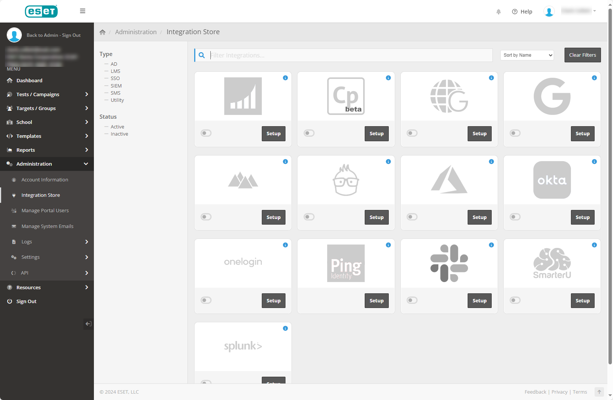The image size is (613, 400).
Task: Toggle the hamburger menu icon
Action: click(x=83, y=11)
